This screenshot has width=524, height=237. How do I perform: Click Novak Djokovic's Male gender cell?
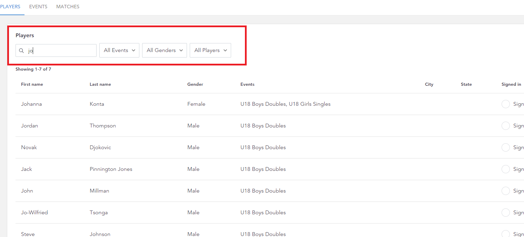point(194,147)
